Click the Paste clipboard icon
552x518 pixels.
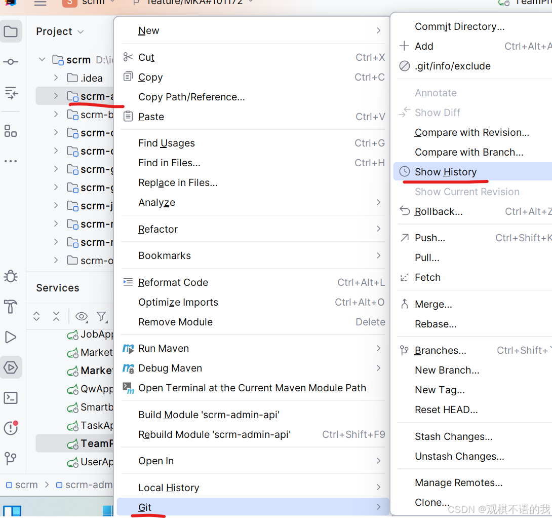click(128, 116)
